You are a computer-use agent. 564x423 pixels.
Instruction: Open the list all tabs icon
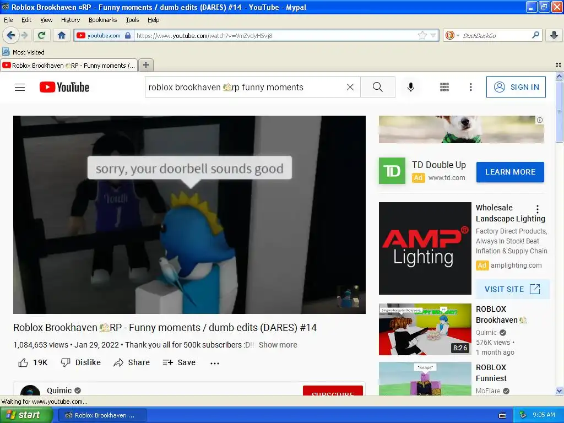pos(558,65)
